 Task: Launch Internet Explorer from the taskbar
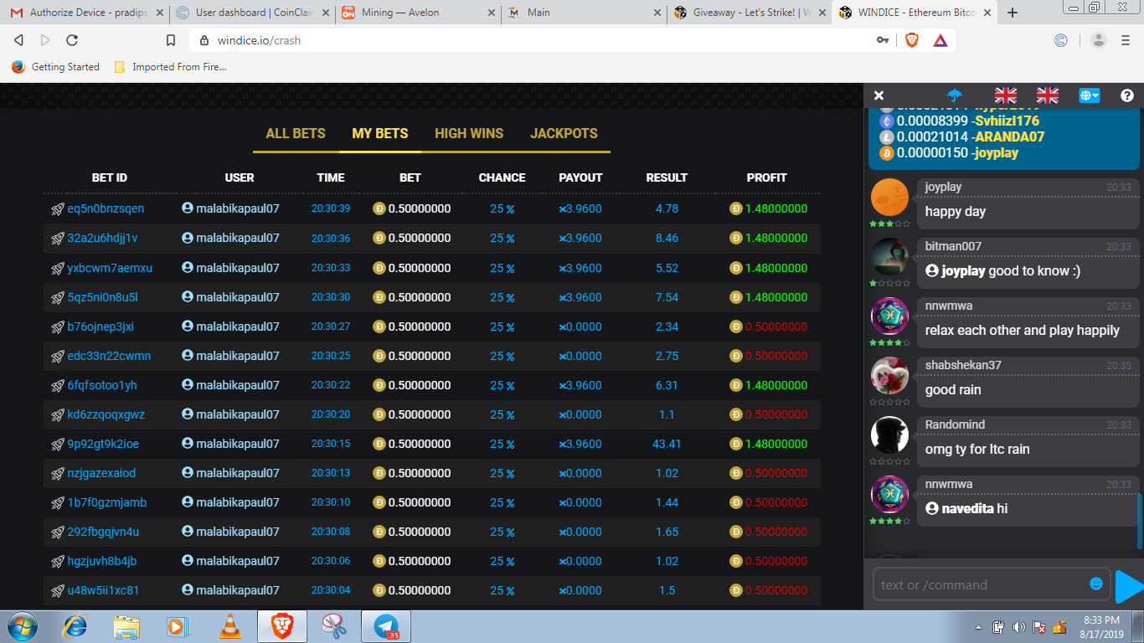[x=75, y=626]
